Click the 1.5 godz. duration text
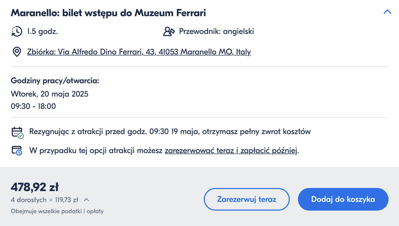The image size is (399, 226). click(43, 31)
